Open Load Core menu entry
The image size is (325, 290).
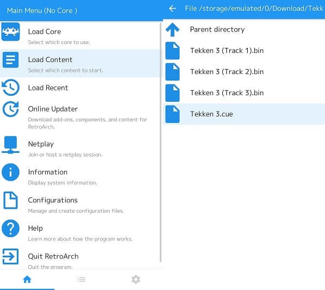pyautogui.click(x=80, y=35)
